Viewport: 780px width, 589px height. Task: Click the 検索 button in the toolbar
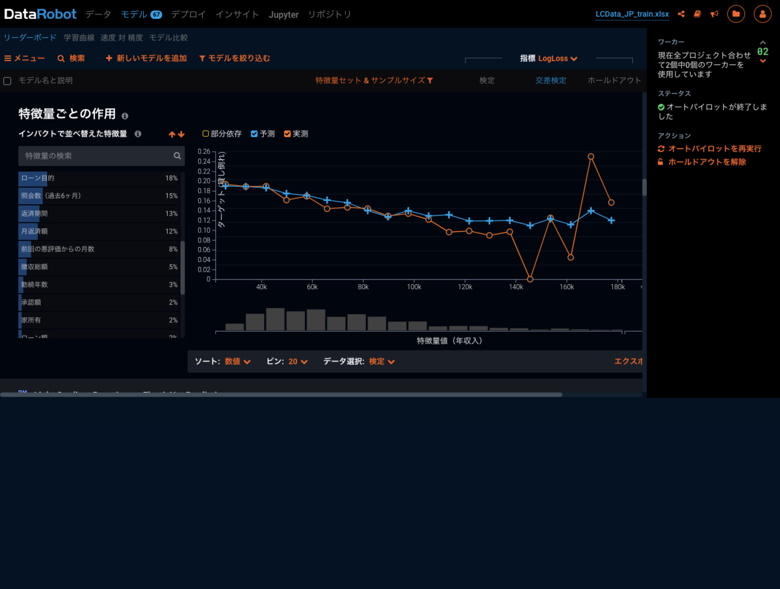click(71, 59)
